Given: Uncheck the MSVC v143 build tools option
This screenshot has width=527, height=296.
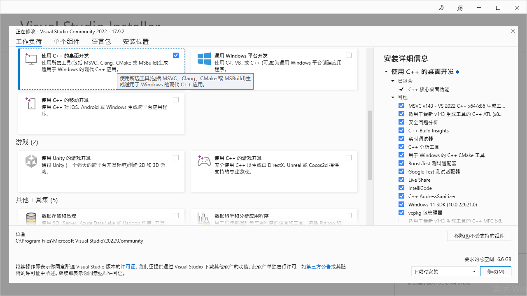Looking at the screenshot, I should 401,106.
